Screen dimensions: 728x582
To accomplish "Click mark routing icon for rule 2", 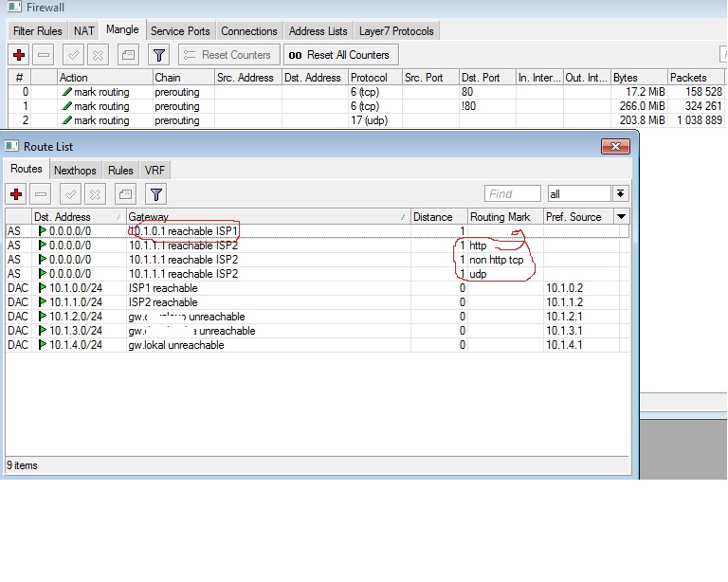I will [x=67, y=120].
